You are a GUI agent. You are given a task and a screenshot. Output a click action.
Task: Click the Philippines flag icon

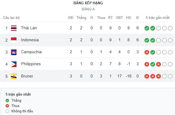[14, 64]
